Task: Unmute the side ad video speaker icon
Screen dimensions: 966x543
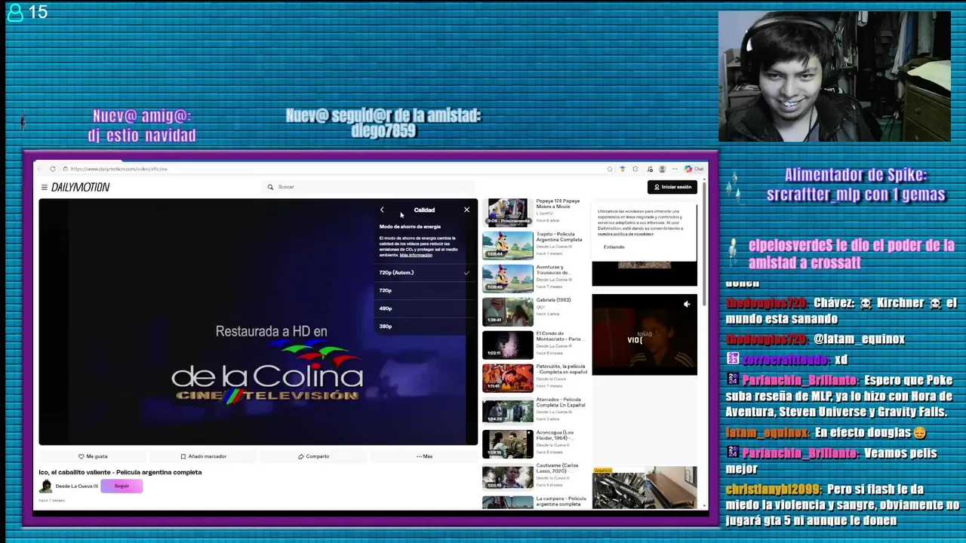Action: pos(687,304)
